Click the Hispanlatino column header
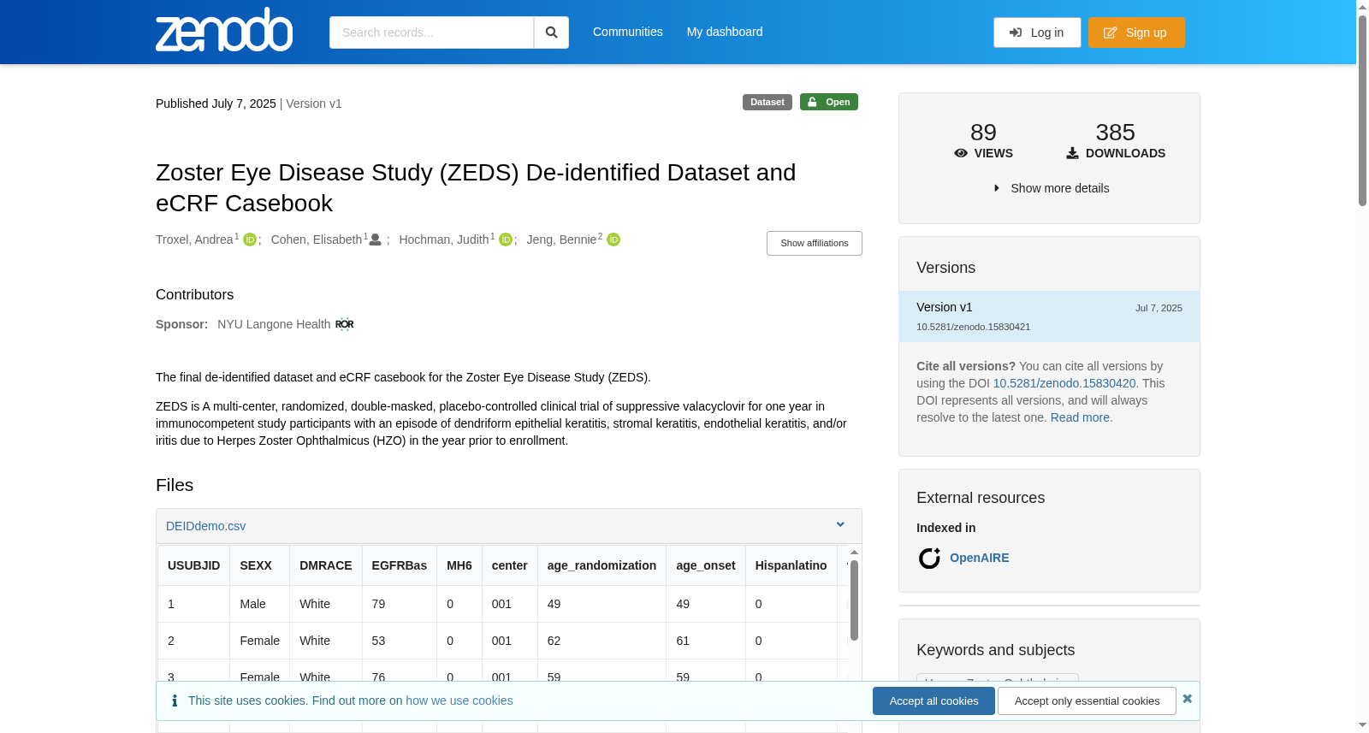Screen dimensions: 1369x733 click(x=791, y=565)
